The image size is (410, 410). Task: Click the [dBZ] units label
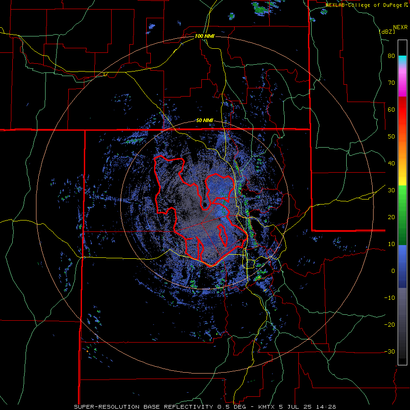pos(387,31)
